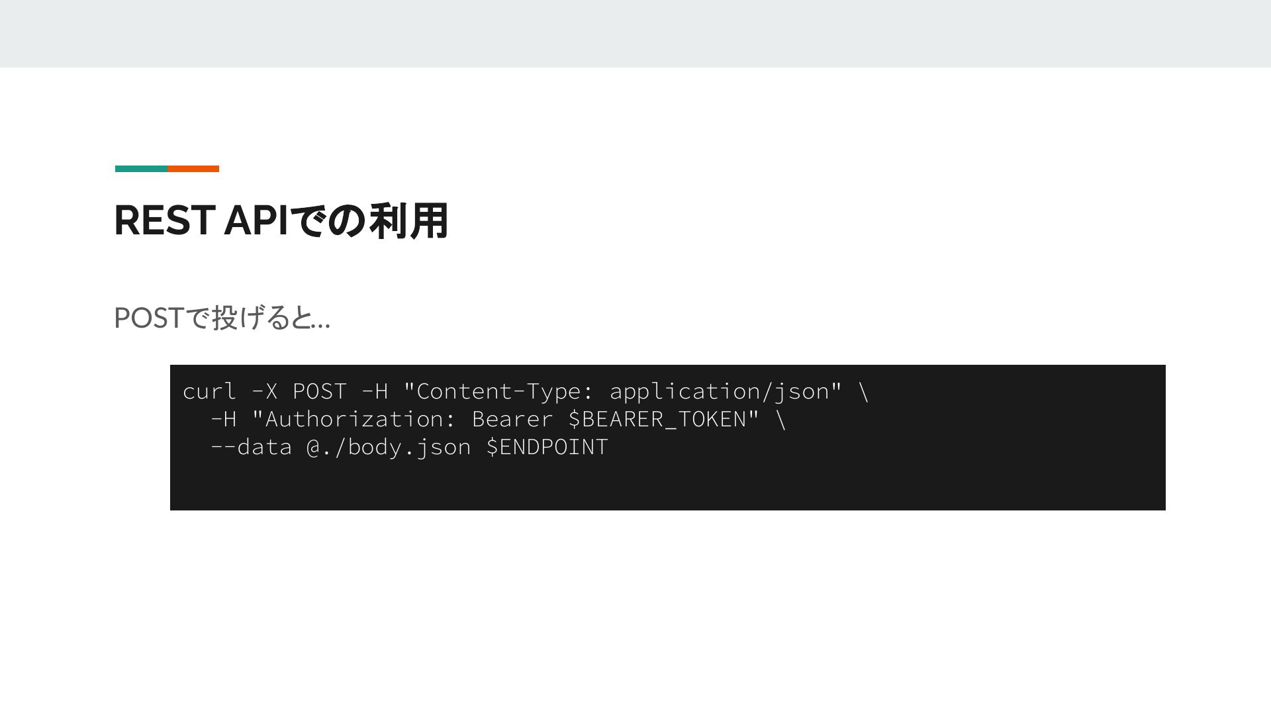Click the gray header band at top
The width and height of the screenshot is (1271, 715).
pos(635,33)
